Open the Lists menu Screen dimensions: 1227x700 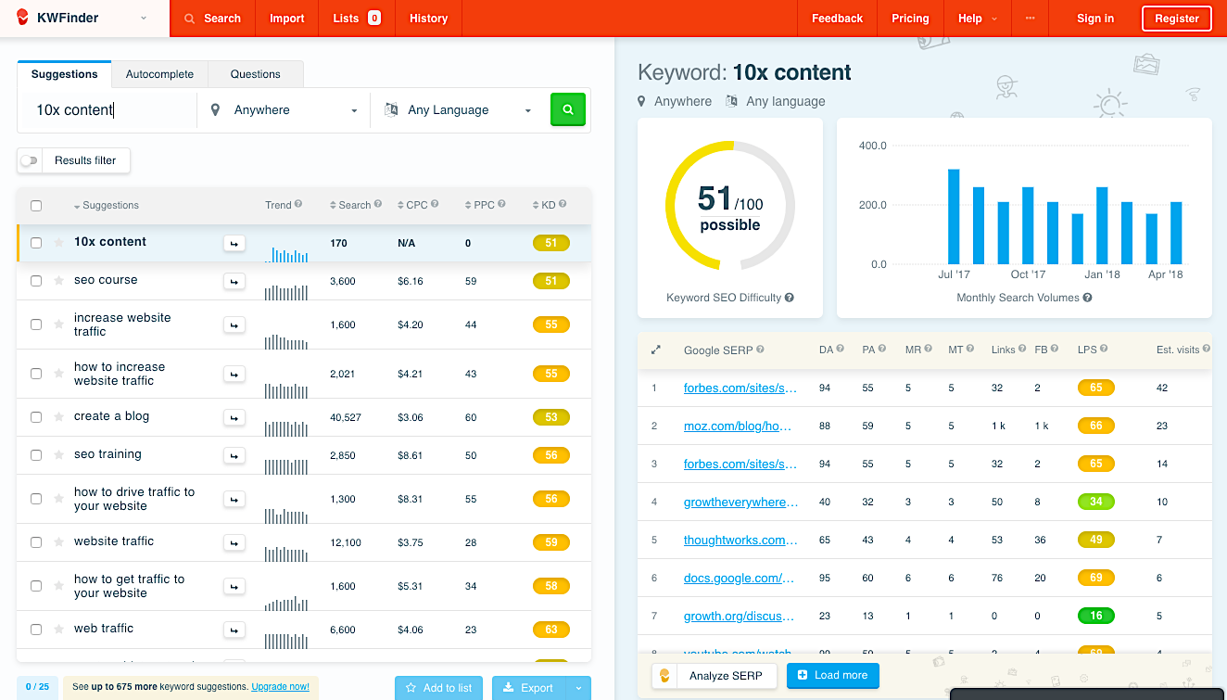[x=357, y=19]
